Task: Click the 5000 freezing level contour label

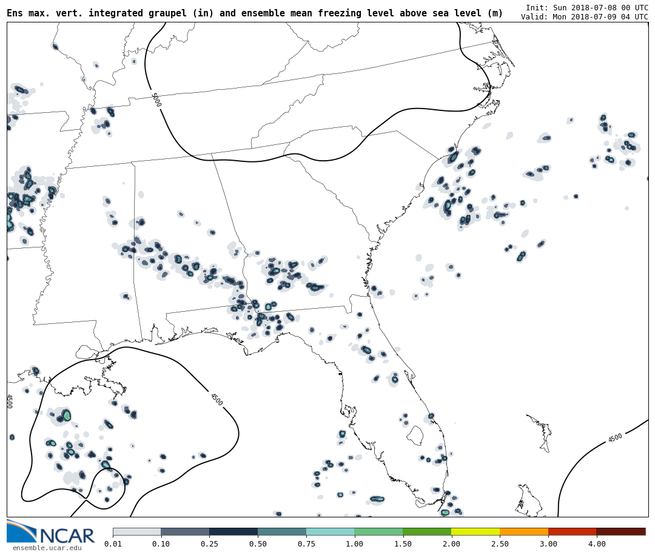Action: [156, 100]
